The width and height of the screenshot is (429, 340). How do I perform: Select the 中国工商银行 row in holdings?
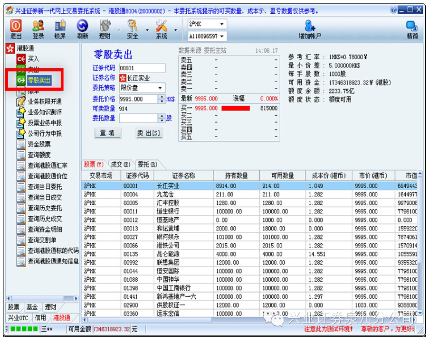click(x=249, y=288)
